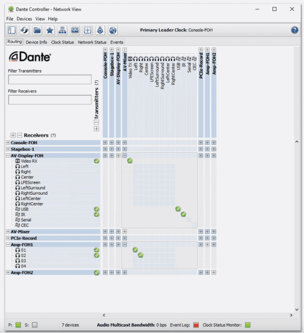Select the Routing tab
Screen dimensions: 304x333
[x=15, y=42]
